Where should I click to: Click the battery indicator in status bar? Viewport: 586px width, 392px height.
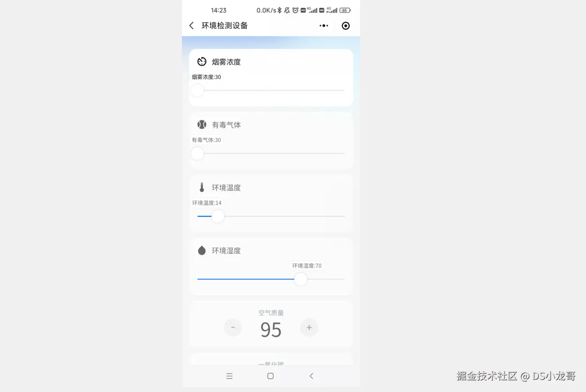click(345, 10)
